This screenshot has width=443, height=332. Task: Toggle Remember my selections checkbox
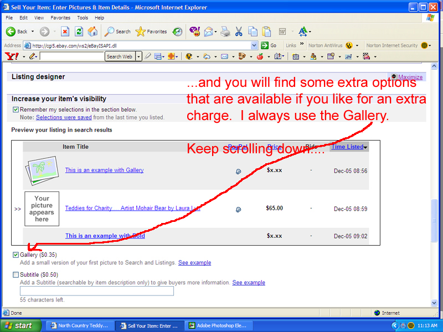pos(16,110)
